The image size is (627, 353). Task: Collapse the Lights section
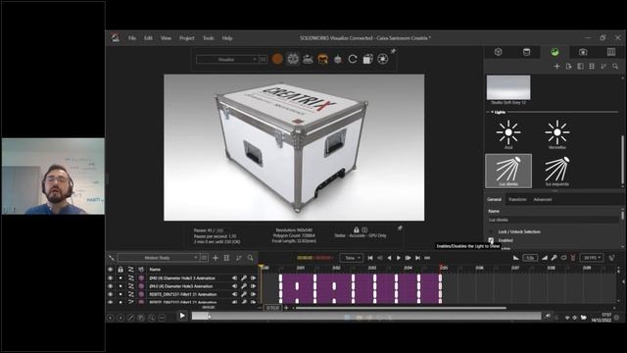click(x=492, y=112)
